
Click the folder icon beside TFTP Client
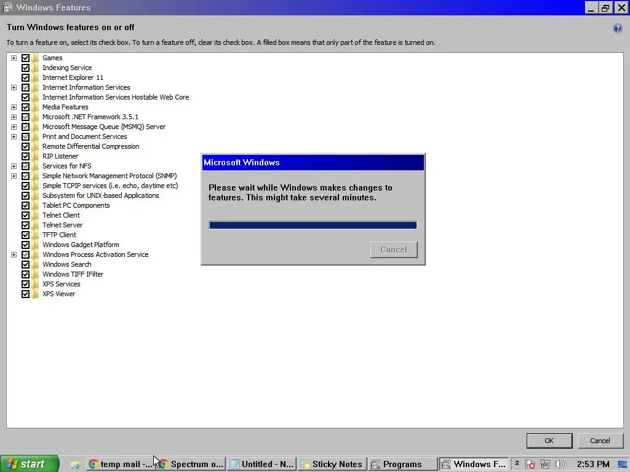click(35, 235)
